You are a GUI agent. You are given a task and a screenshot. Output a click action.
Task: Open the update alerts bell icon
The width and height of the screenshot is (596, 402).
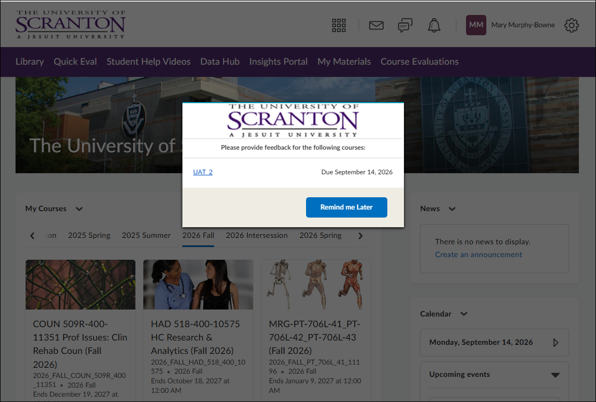point(434,26)
